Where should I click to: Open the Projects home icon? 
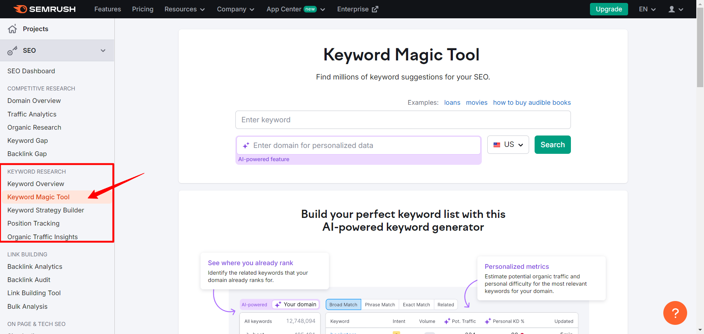(12, 29)
